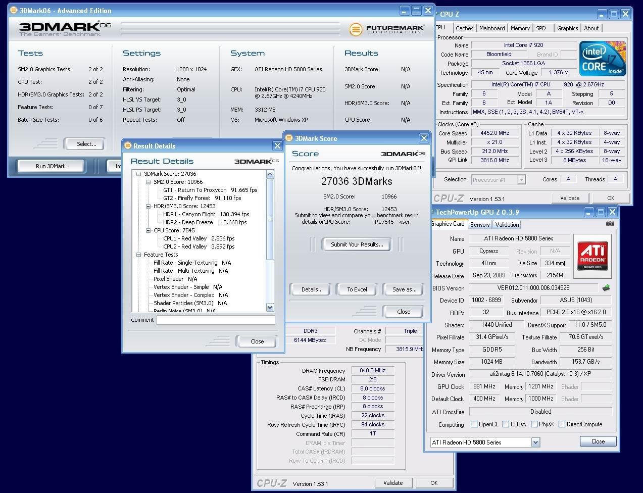643x493 pixels.
Task: Select HDR2 - Deep Freeze result row
Action: pyautogui.click(x=205, y=222)
